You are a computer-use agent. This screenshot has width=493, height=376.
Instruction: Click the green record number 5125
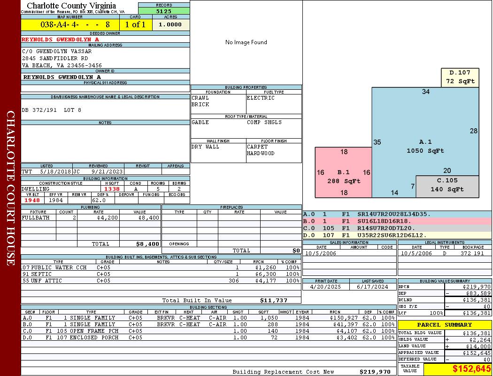[x=164, y=11]
